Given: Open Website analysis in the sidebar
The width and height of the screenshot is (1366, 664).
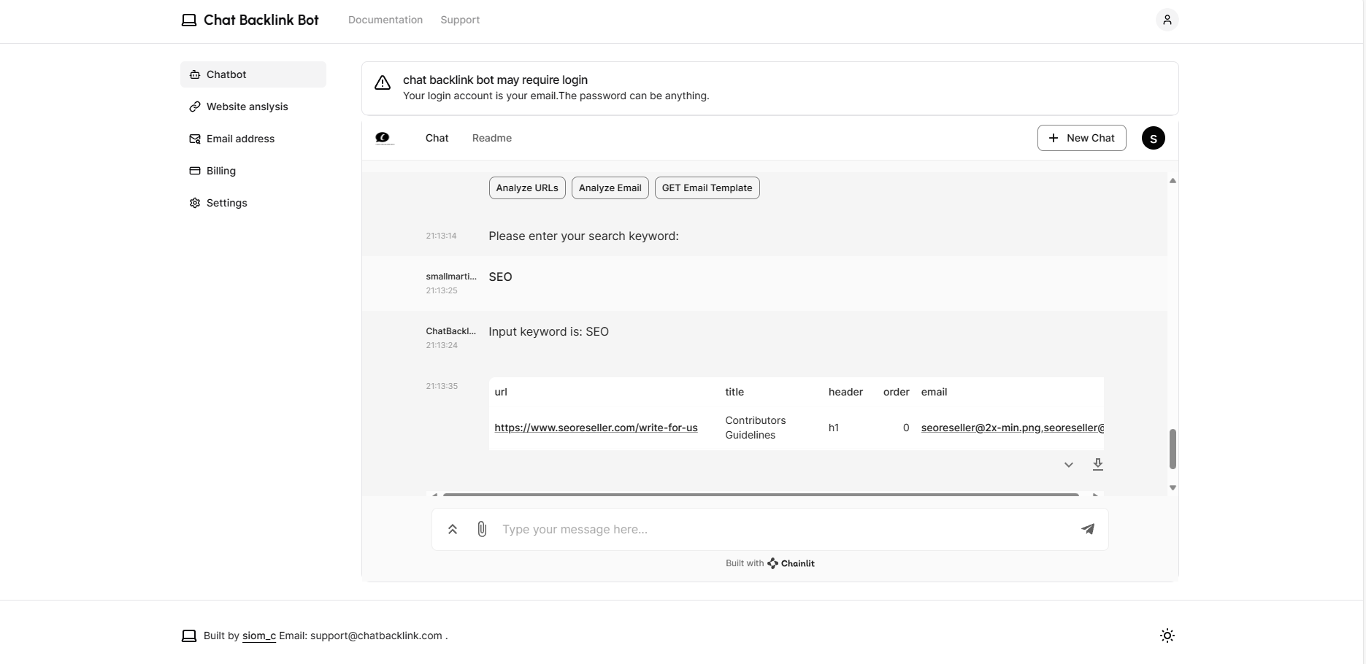Looking at the screenshot, I should [x=247, y=107].
